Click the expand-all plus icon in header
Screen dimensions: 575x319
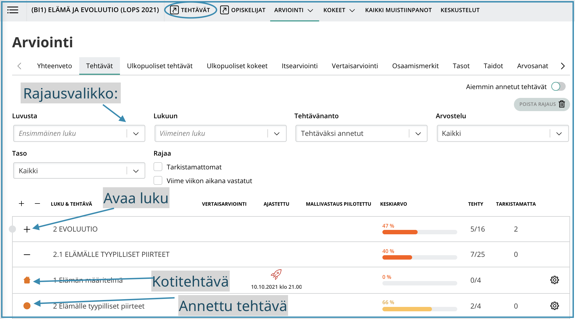coord(21,204)
